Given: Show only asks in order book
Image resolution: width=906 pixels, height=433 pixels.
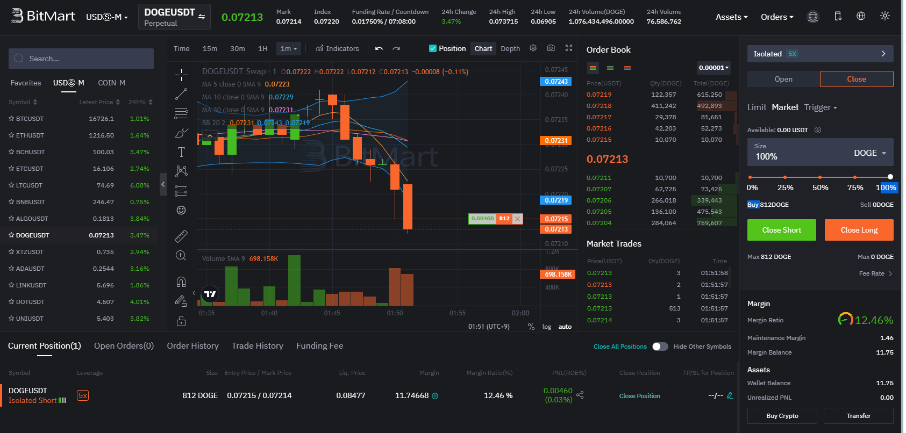Looking at the screenshot, I should pyautogui.click(x=627, y=68).
